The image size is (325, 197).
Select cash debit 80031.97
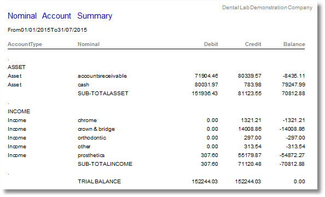[x=206, y=85]
